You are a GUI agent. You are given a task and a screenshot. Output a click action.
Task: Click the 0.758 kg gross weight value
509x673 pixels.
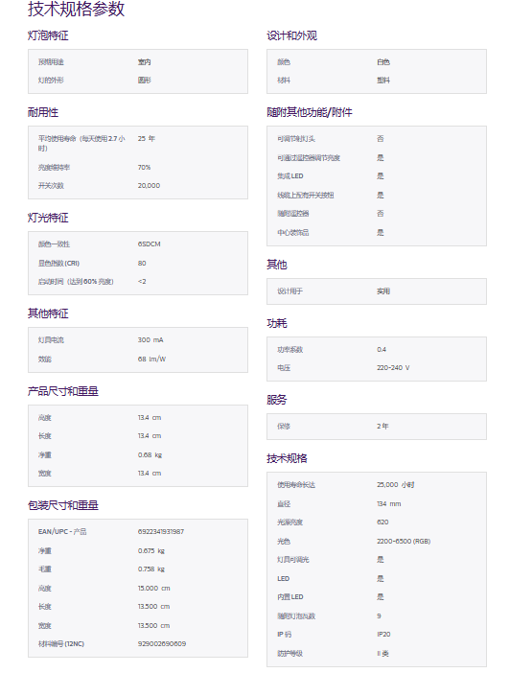[151, 569]
